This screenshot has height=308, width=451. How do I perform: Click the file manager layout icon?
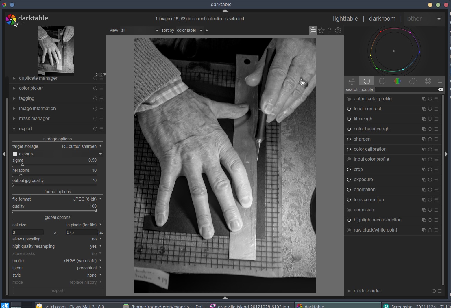[x=313, y=30]
